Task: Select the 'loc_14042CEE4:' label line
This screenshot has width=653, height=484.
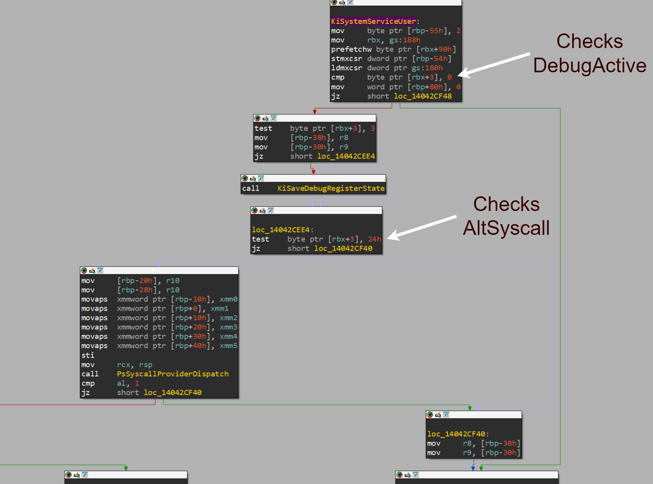Action: click(x=282, y=230)
